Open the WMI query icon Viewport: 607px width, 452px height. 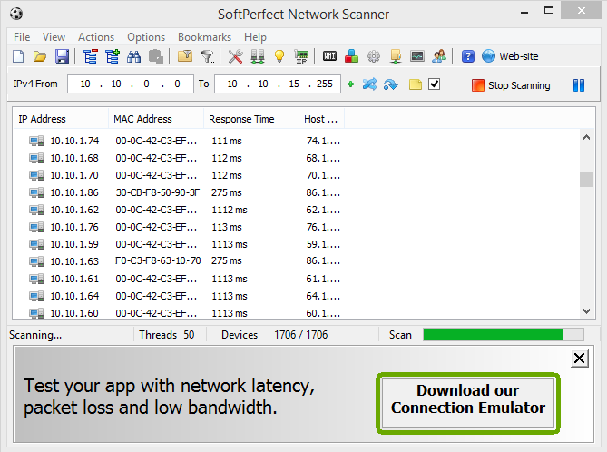(x=329, y=56)
